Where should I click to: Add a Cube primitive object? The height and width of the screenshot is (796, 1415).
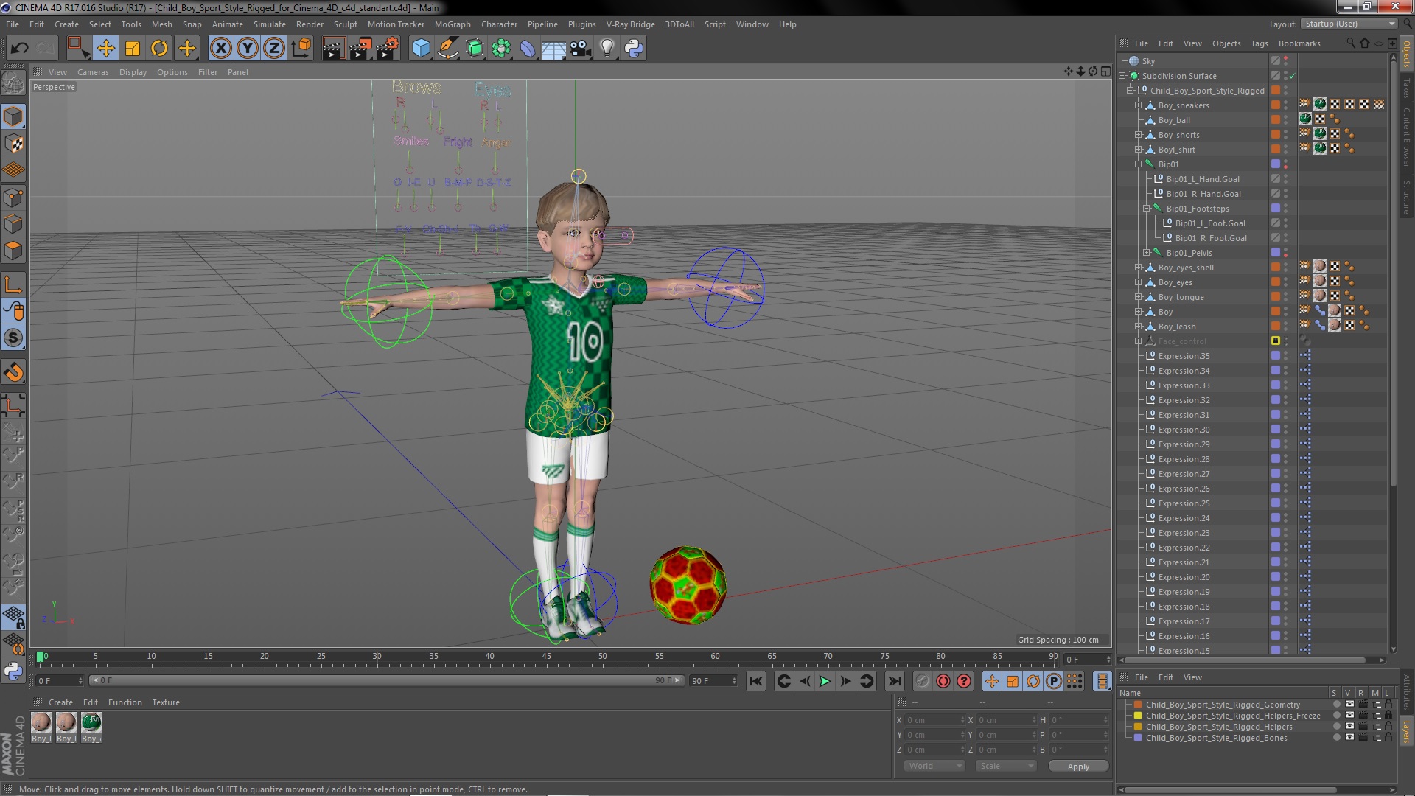click(421, 49)
